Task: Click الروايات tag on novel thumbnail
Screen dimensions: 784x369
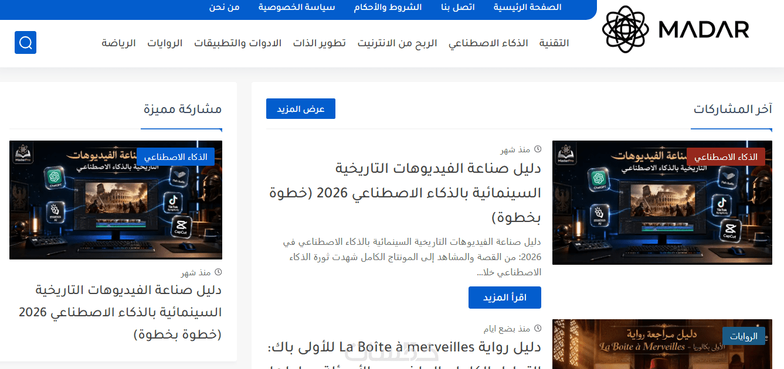Action: [744, 336]
